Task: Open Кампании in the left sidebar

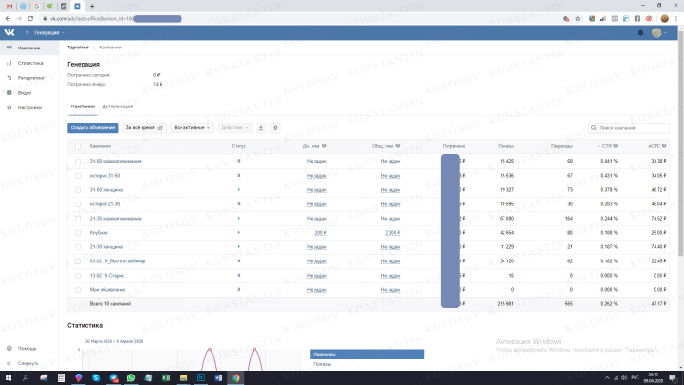Action: (x=29, y=48)
